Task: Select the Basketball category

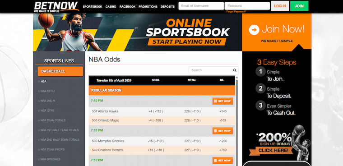Action: [x=60, y=71]
